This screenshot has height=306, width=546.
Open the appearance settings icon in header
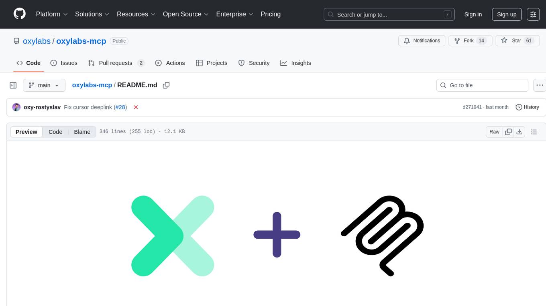[533, 14]
